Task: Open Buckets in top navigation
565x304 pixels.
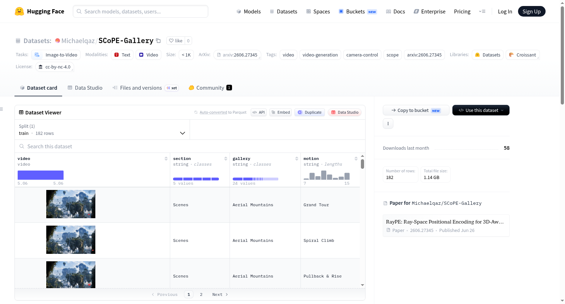Action: pos(358,12)
